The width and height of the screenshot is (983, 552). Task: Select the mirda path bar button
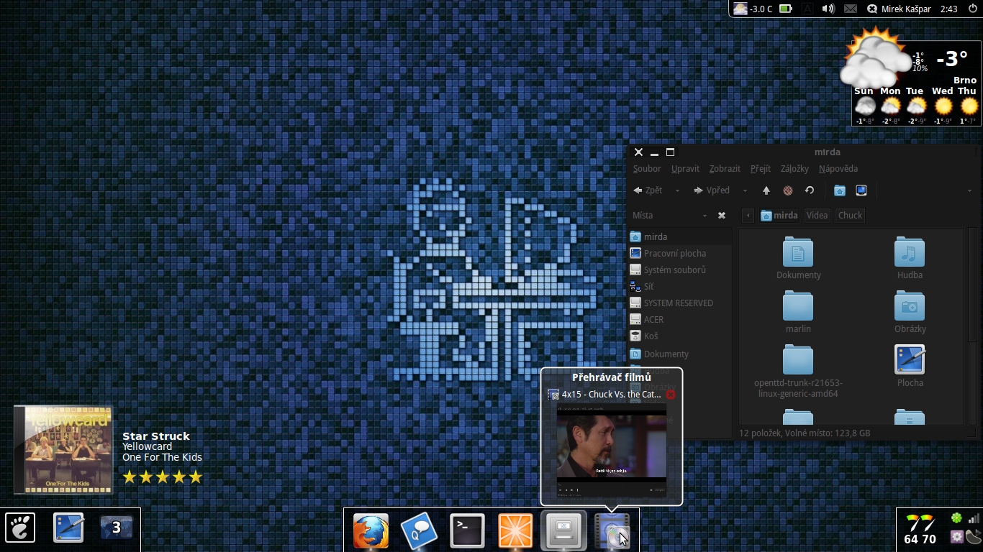tap(779, 216)
